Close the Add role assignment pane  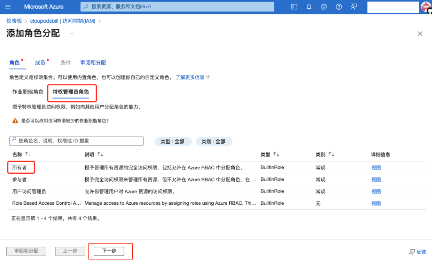[420, 34]
